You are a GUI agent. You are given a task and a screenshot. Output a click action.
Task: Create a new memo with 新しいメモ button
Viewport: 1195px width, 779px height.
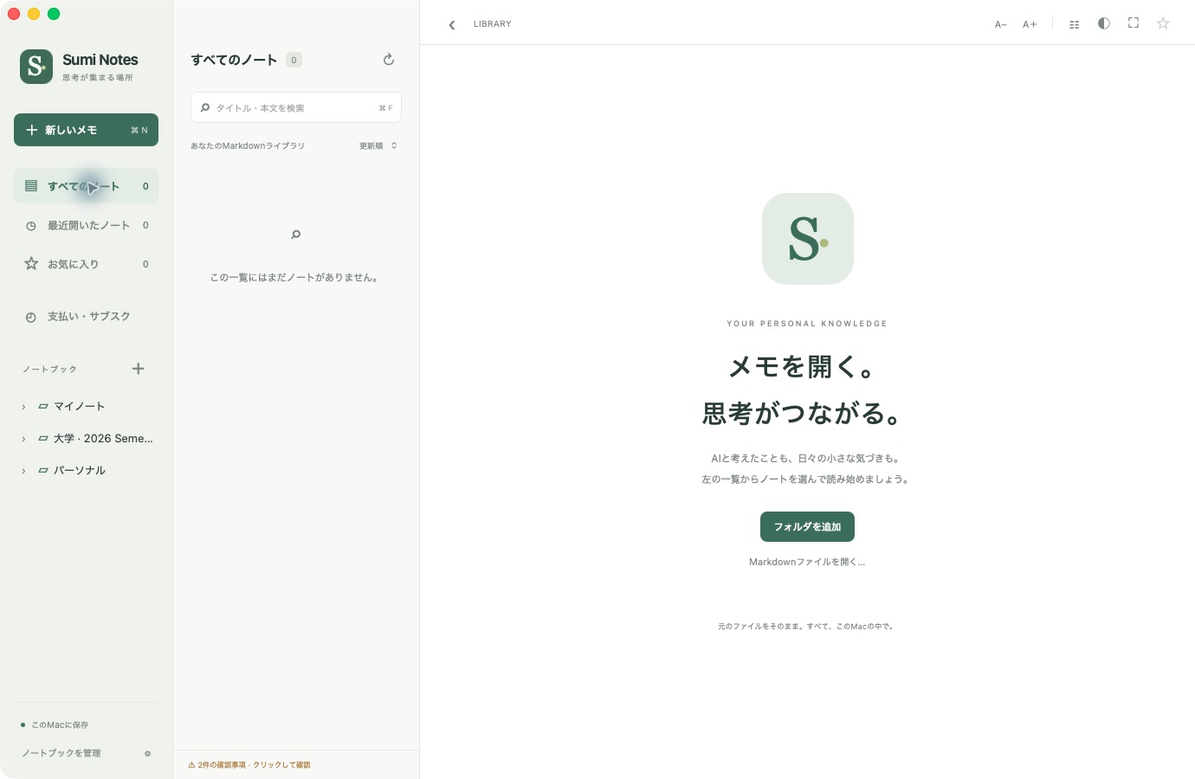click(x=86, y=130)
